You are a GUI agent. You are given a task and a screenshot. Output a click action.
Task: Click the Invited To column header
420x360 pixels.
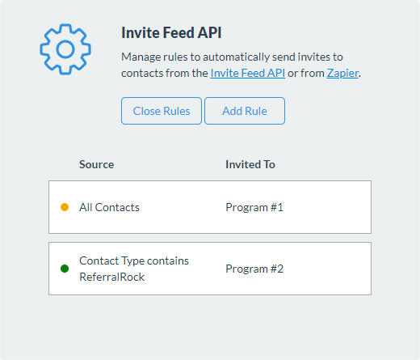point(250,164)
